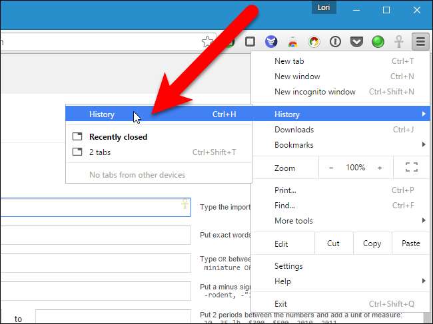
Task: Toggle fullscreen mode icon in Zoom row
Action: coord(412,167)
